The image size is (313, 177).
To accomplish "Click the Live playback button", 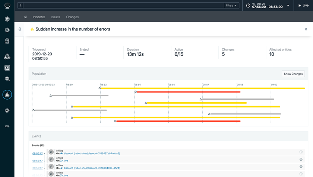I will (x=303, y=6).
